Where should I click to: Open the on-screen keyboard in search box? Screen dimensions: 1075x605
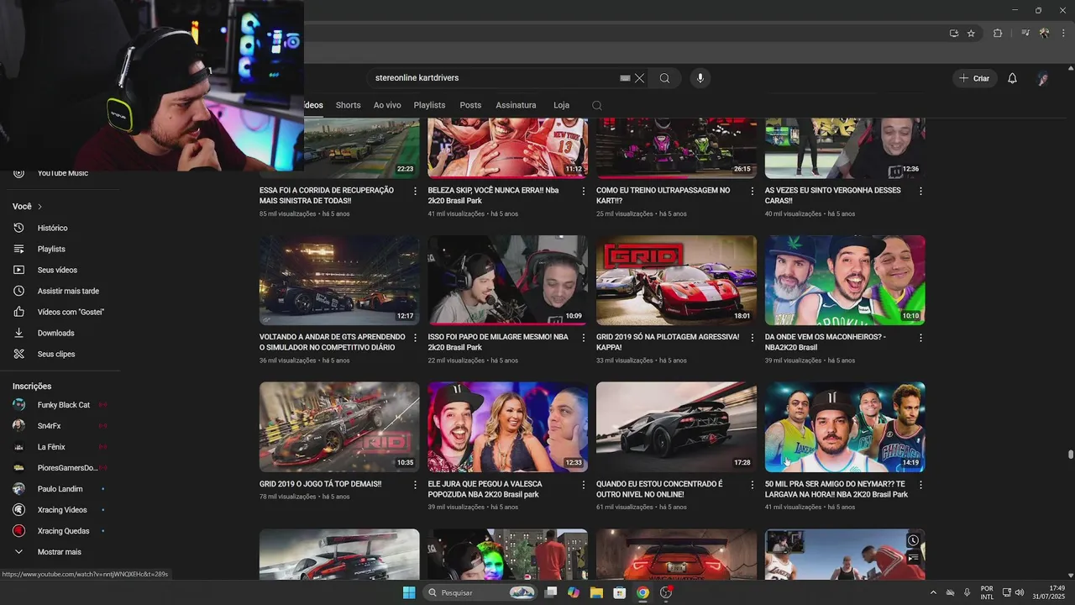pyautogui.click(x=625, y=78)
